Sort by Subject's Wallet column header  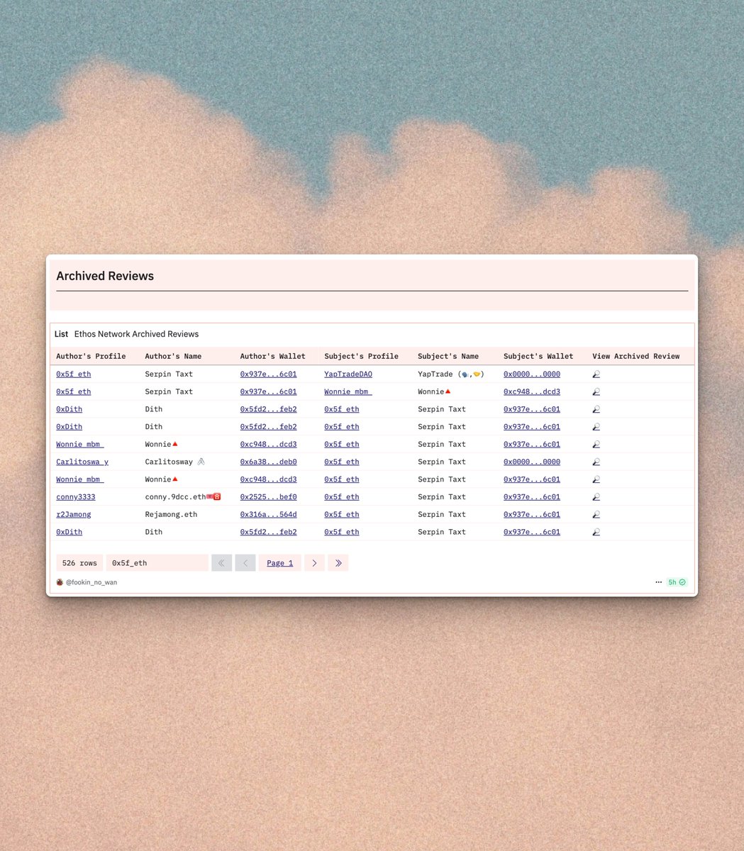pos(538,356)
